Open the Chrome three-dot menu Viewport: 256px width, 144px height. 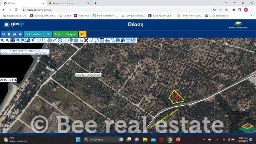pos(252,10)
